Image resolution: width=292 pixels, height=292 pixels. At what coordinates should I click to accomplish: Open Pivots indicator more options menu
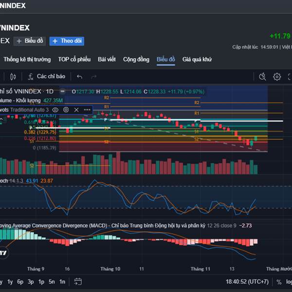[x=87, y=109]
